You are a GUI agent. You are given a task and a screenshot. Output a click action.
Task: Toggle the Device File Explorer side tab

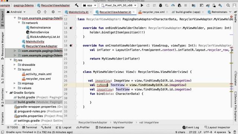235,106
